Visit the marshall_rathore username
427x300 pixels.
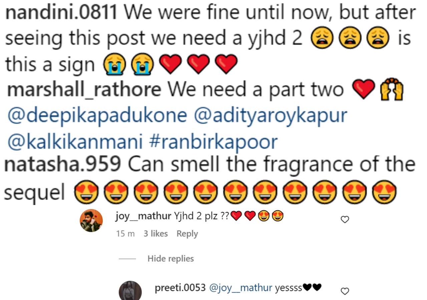(x=84, y=90)
